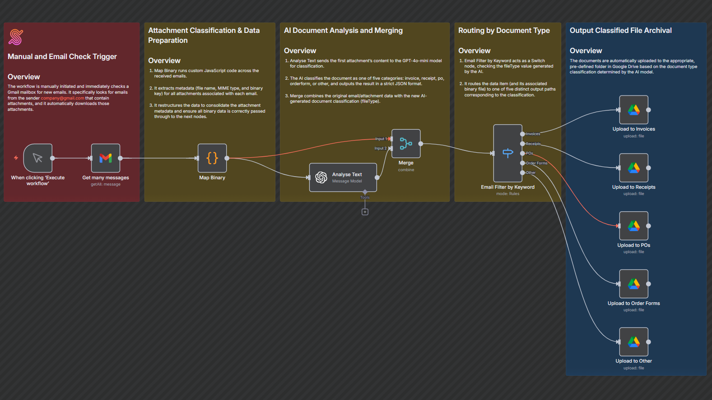The image size is (712, 400).
Task: Open the Upload to Order Forms node
Action: (x=633, y=284)
